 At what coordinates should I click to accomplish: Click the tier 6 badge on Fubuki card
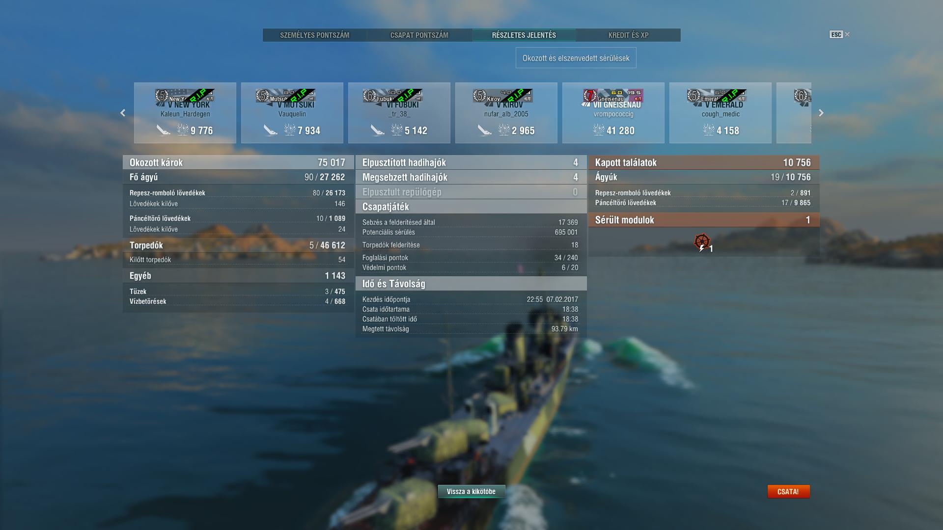pyautogui.click(x=369, y=96)
